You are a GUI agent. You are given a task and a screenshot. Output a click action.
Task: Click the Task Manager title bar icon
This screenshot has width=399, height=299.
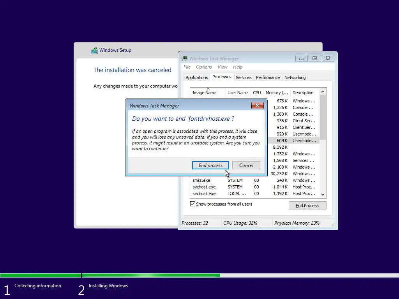[x=185, y=59]
